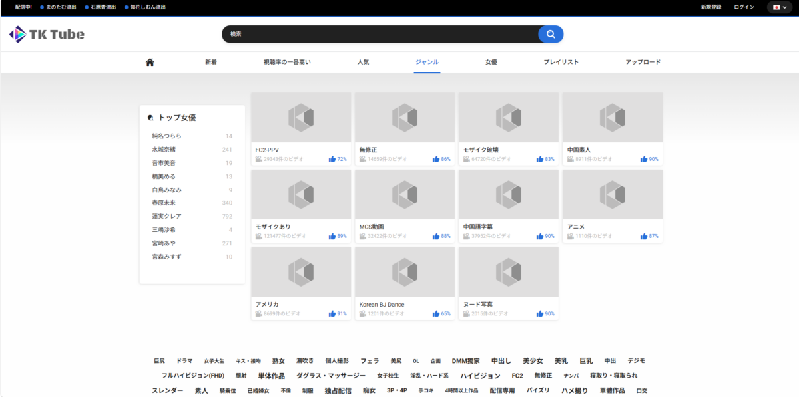The image size is (799, 397).
Task: Click video count icon under 中国語字幕
Action: [x=467, y=236]
